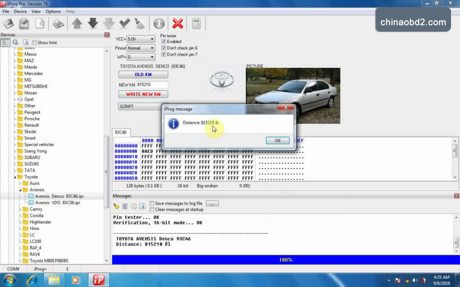Click the iProg taskbar icon
Image resolution: width=460 pixels, height=287 pixels.
pyautogui.click(x=98, y=280)
